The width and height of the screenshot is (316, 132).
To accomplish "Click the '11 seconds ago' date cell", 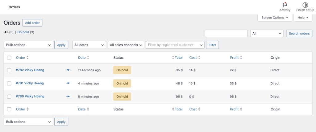I will 89,70.
